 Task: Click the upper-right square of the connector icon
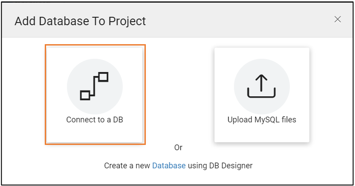point(103,77)
